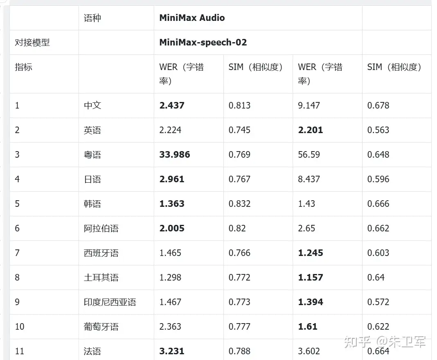Click the 0.745 similarity value
This screenshot has height=360, width=437.
pyautogui.click(x=239, y=130)
